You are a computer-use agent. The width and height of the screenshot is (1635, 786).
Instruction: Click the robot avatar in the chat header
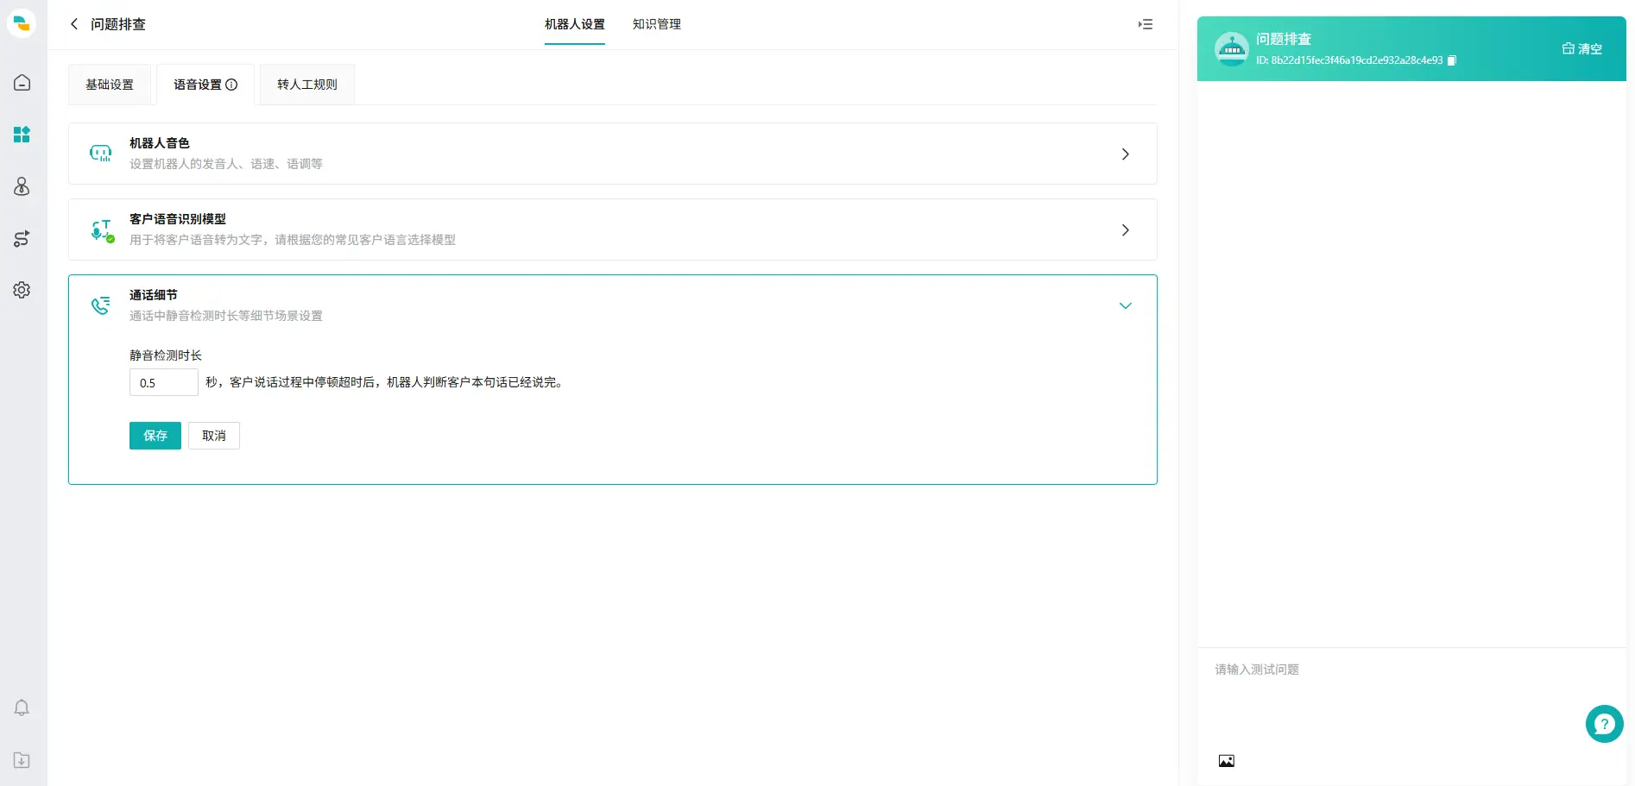pos(1232,49)
